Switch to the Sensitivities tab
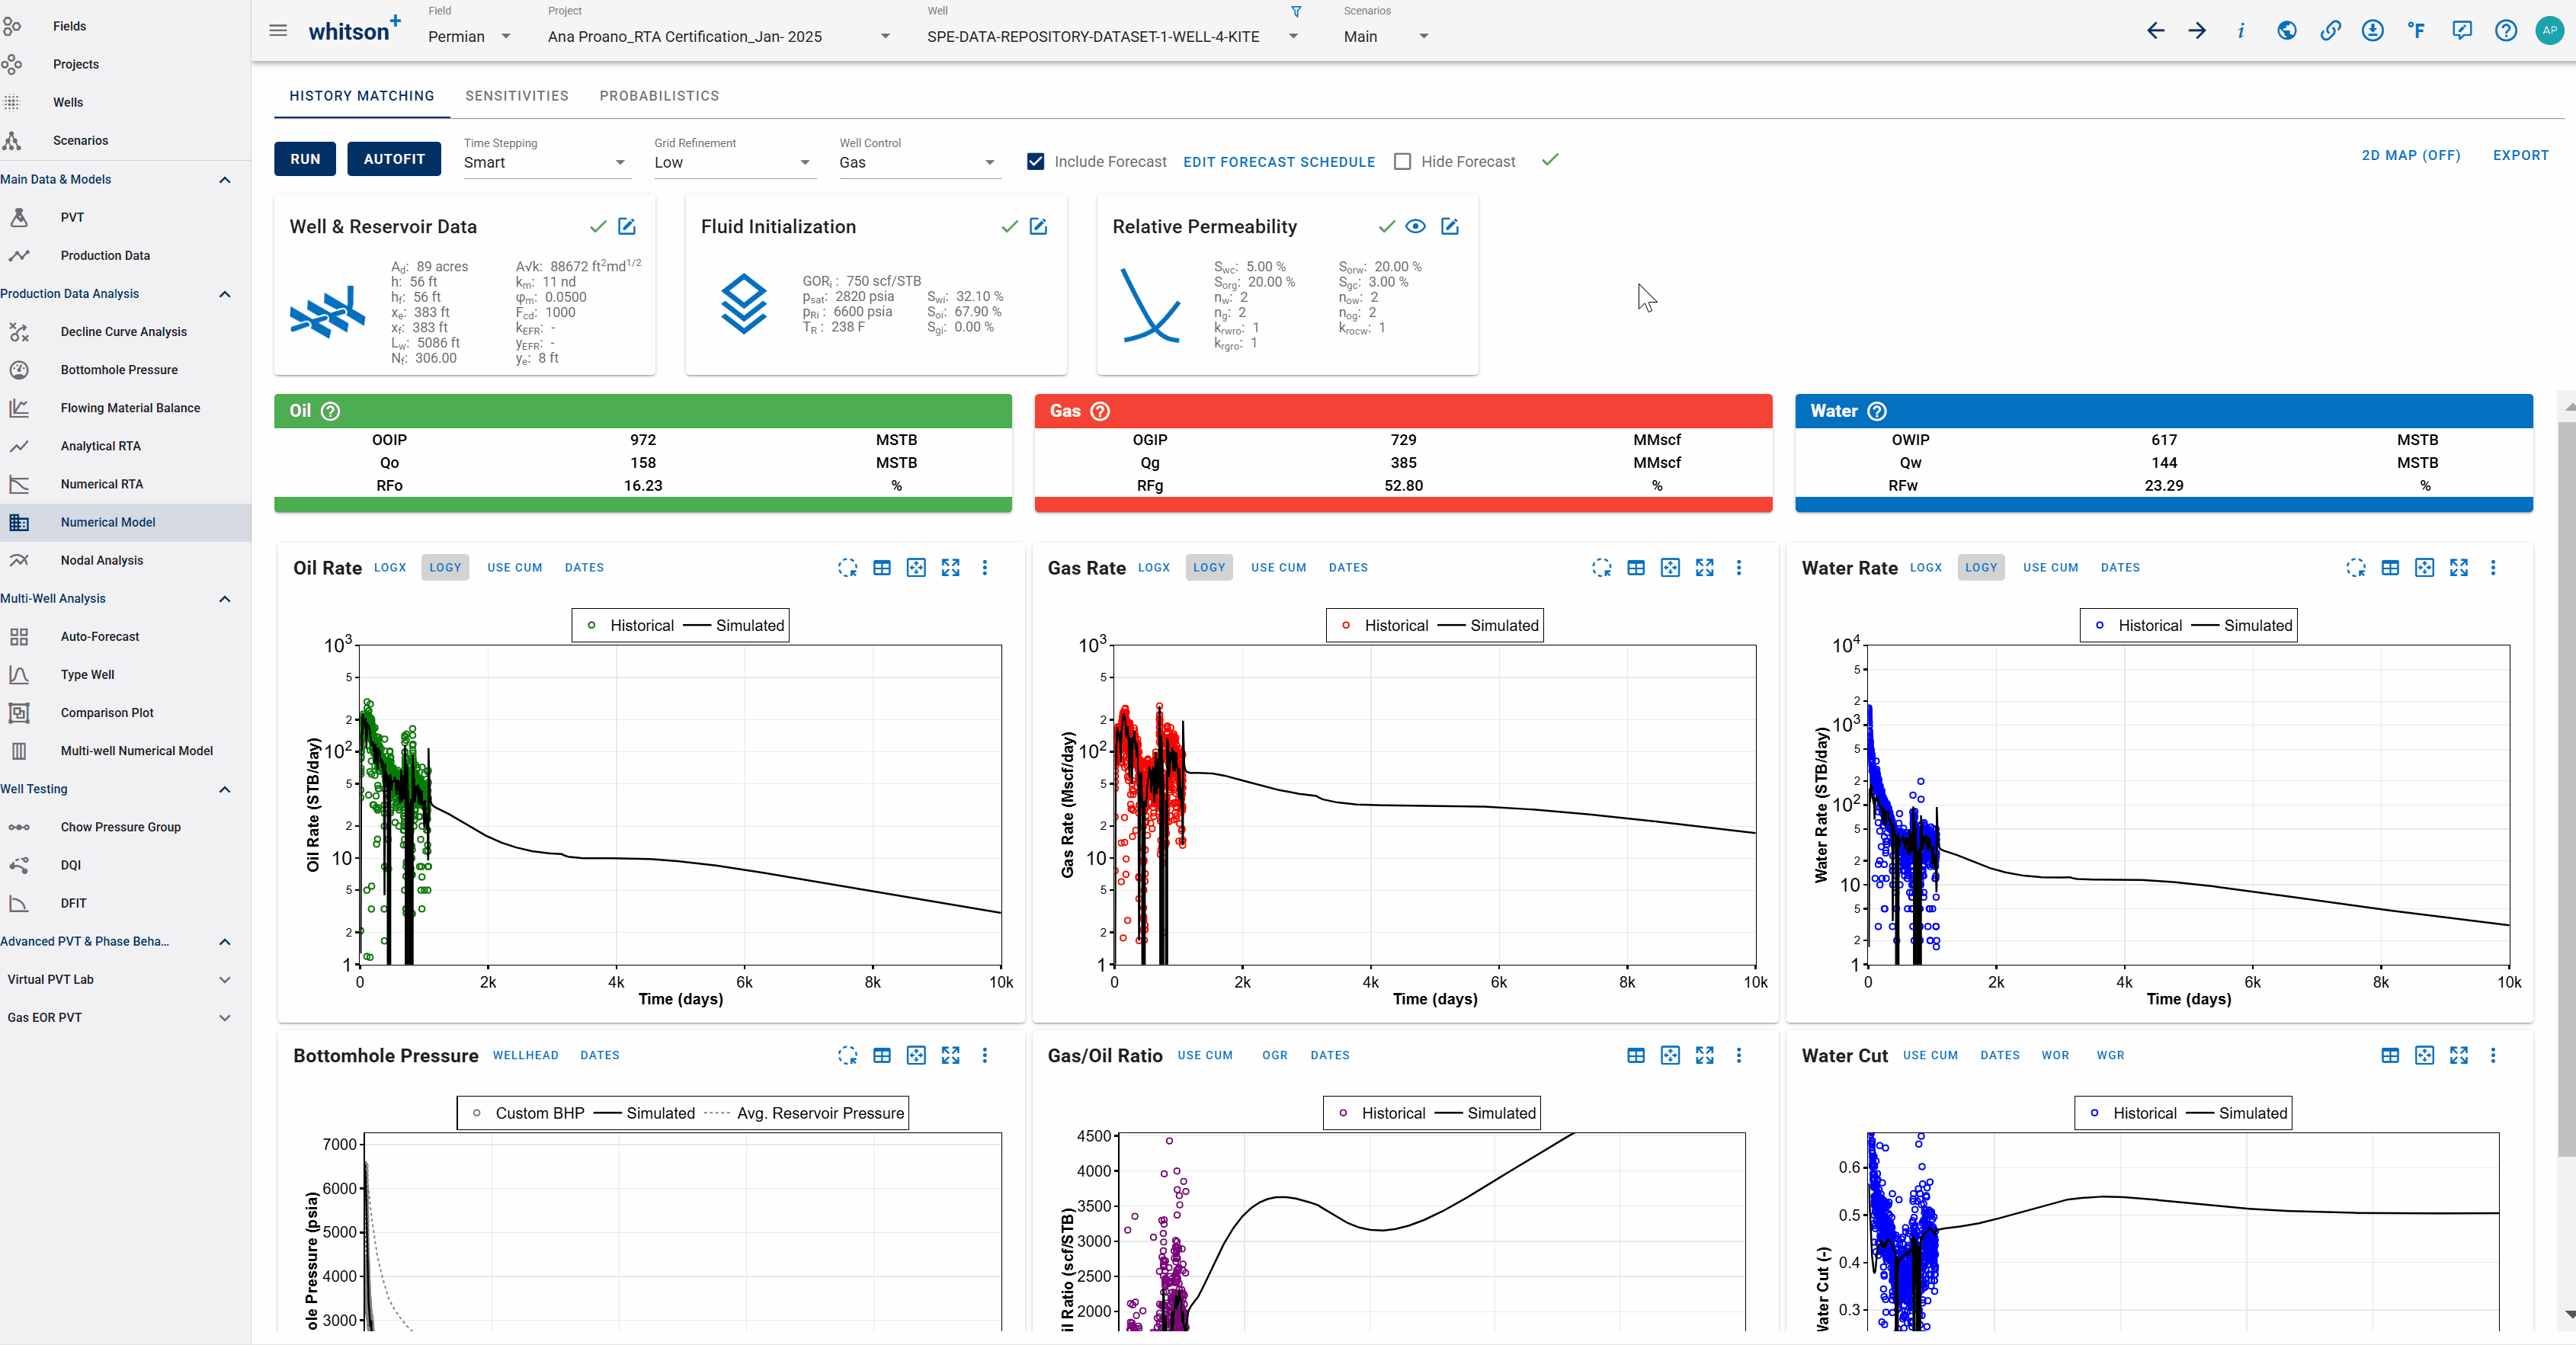This screenshot has width=2576, height=1345. tap(517, 96)
